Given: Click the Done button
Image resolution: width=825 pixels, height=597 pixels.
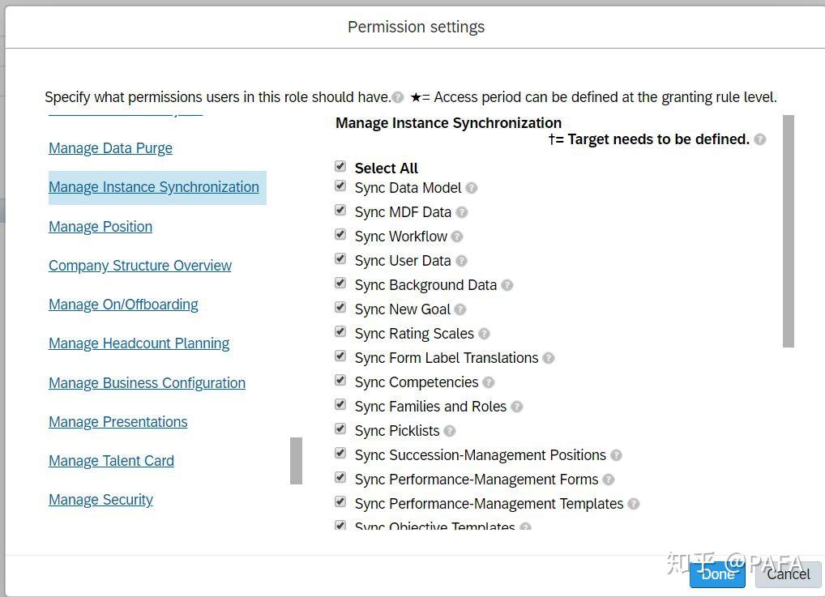Looking at the screenshot, I should (716, 574).
